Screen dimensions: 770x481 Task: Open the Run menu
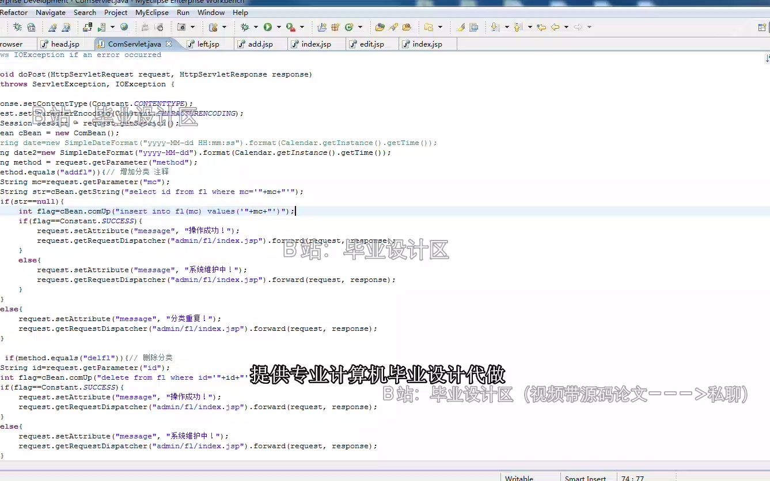tap(183, 12)
